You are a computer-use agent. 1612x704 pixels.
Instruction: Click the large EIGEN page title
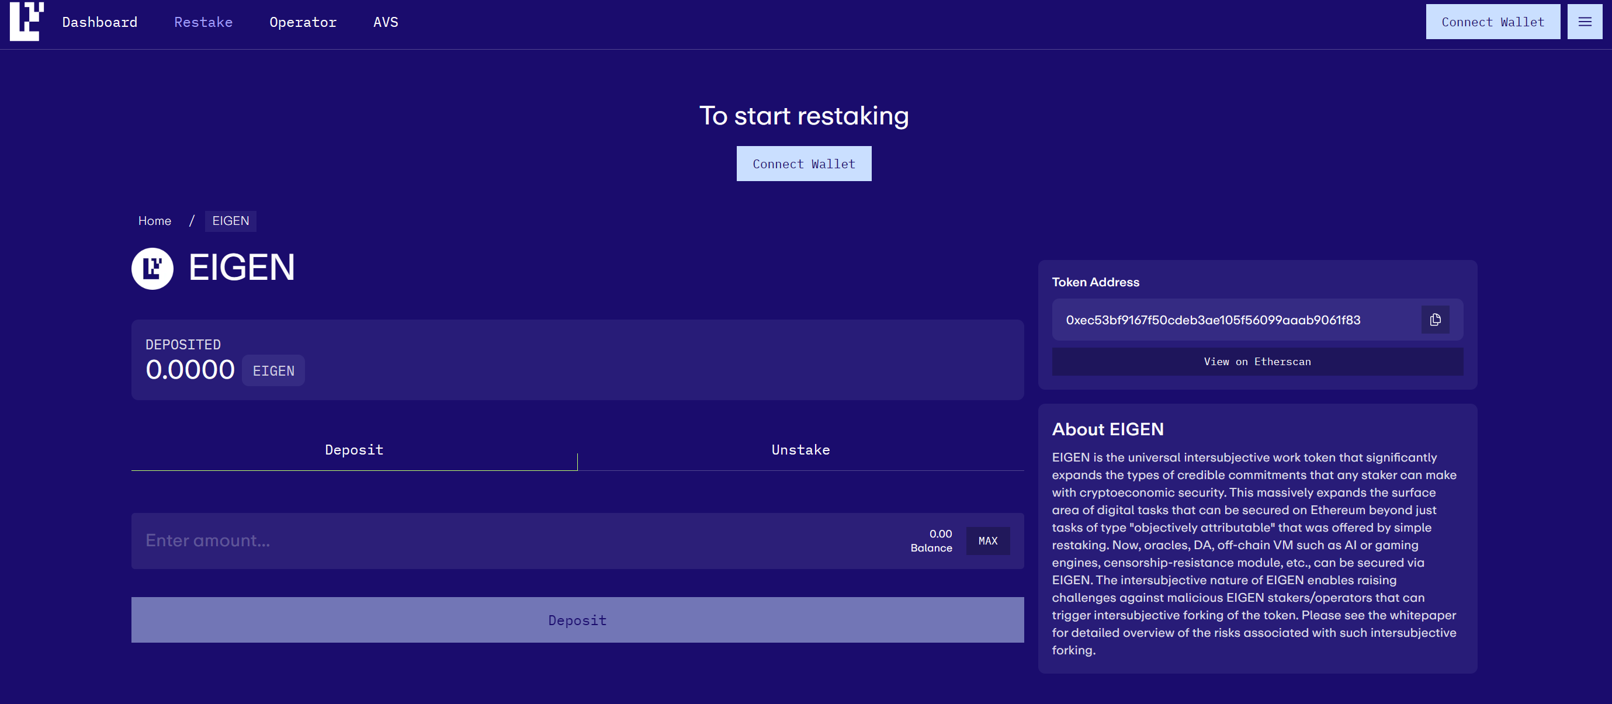pyautogui.click(x=241, y=268)
